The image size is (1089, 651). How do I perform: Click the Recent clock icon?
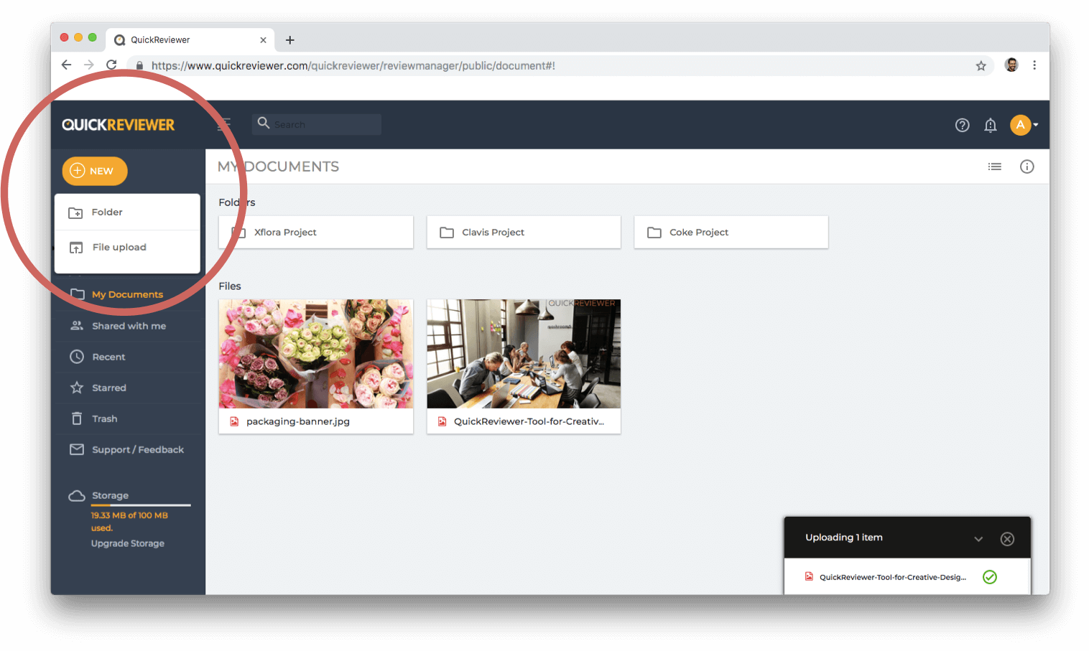[x=77, y=357]
